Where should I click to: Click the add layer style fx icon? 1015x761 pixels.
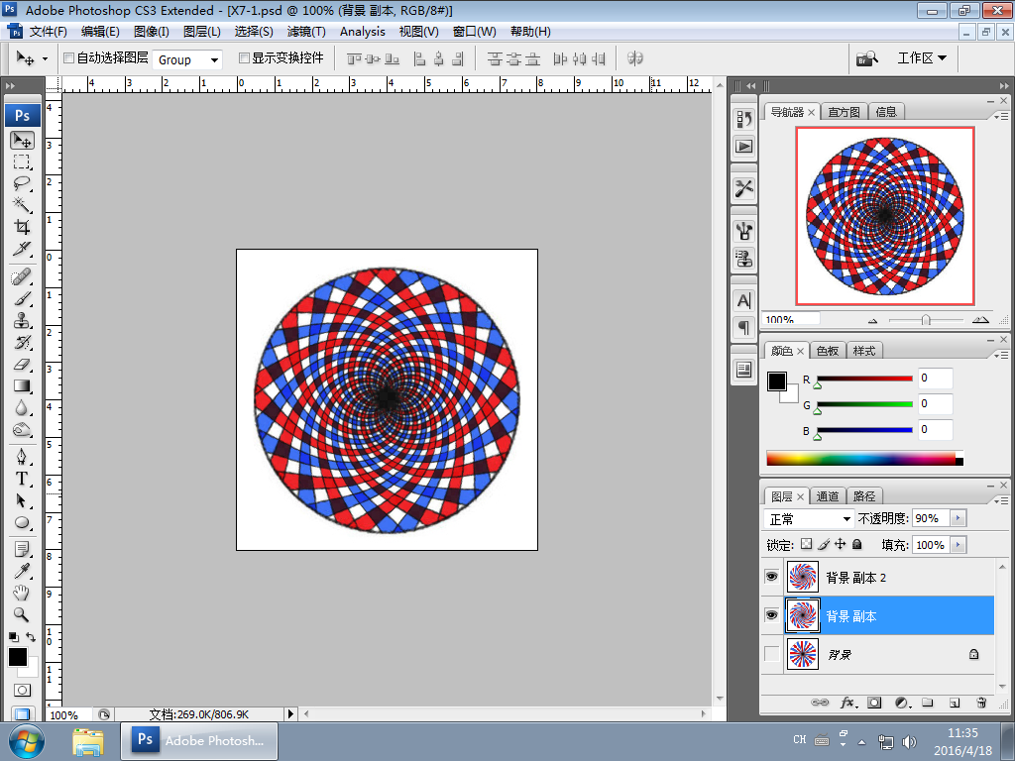coord(847,703)
